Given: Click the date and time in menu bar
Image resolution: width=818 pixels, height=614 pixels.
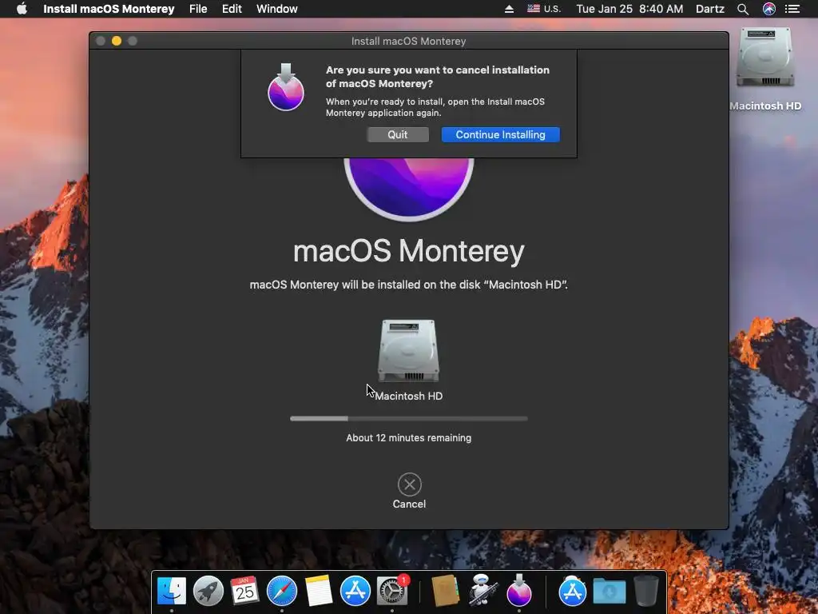Looking at the screenshot, I should [x=629, y=9].
